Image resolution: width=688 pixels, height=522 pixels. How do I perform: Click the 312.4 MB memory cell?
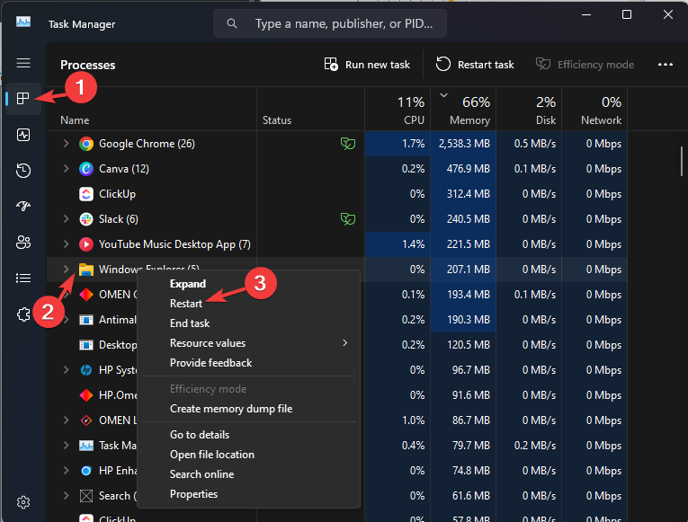click(463, 194)
